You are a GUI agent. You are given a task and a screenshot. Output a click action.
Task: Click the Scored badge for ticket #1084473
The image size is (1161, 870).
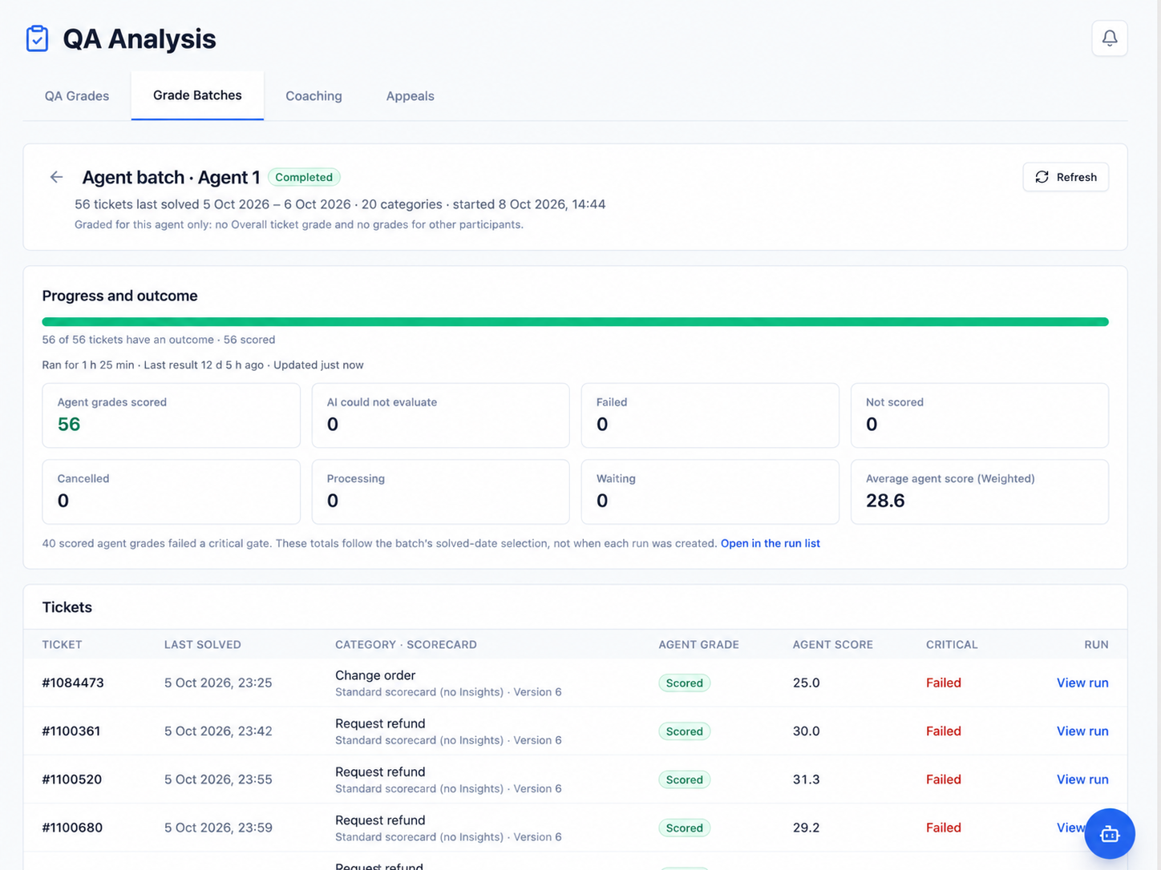(684, 683)
